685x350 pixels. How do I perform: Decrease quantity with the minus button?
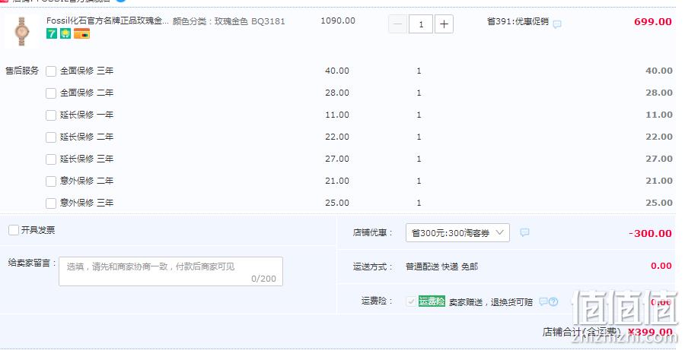(x=397, y=24)
